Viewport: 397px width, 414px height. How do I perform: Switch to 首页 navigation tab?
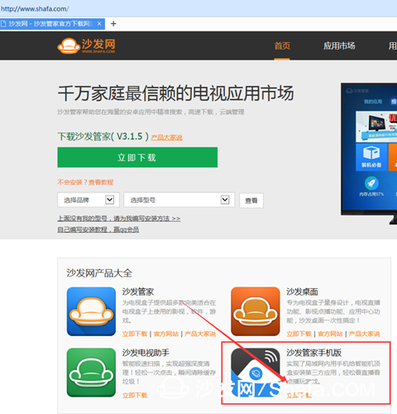(282, 46)
